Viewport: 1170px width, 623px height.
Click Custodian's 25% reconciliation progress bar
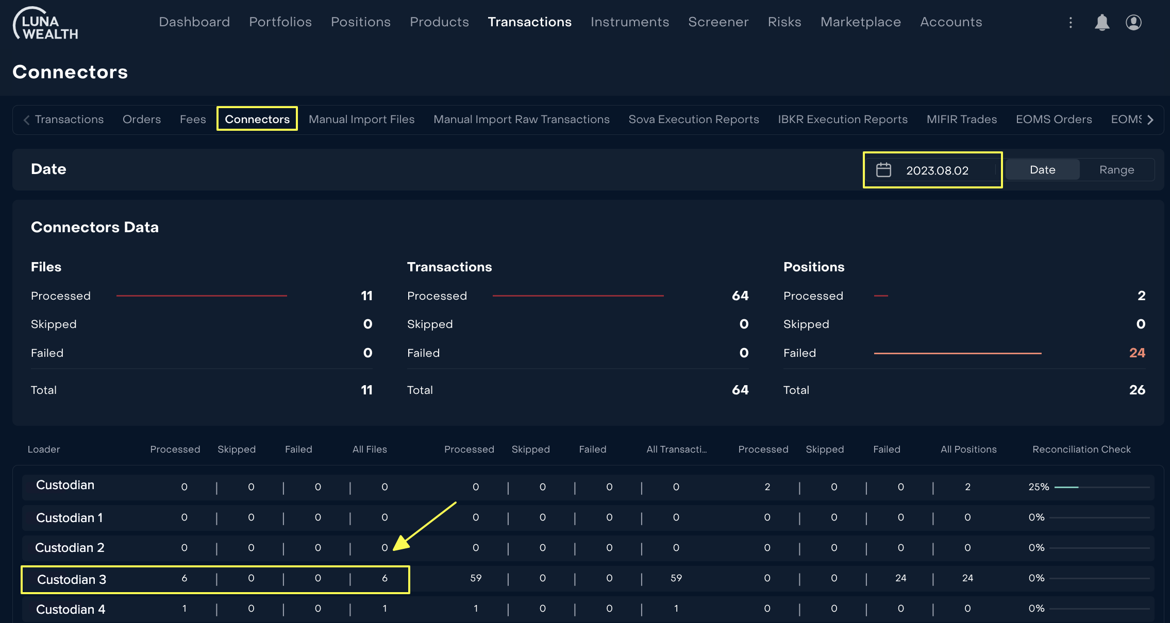click(1102, 487)
